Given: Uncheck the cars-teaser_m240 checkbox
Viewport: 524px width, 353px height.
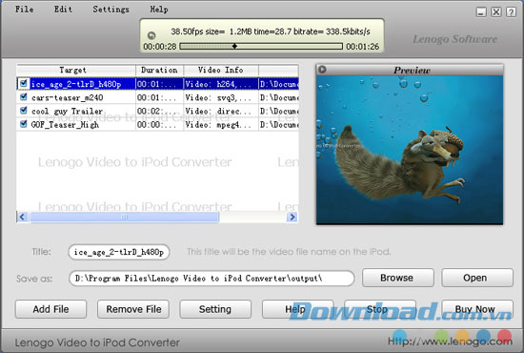Looking at the screenshot, I should (x=24, y=96).
